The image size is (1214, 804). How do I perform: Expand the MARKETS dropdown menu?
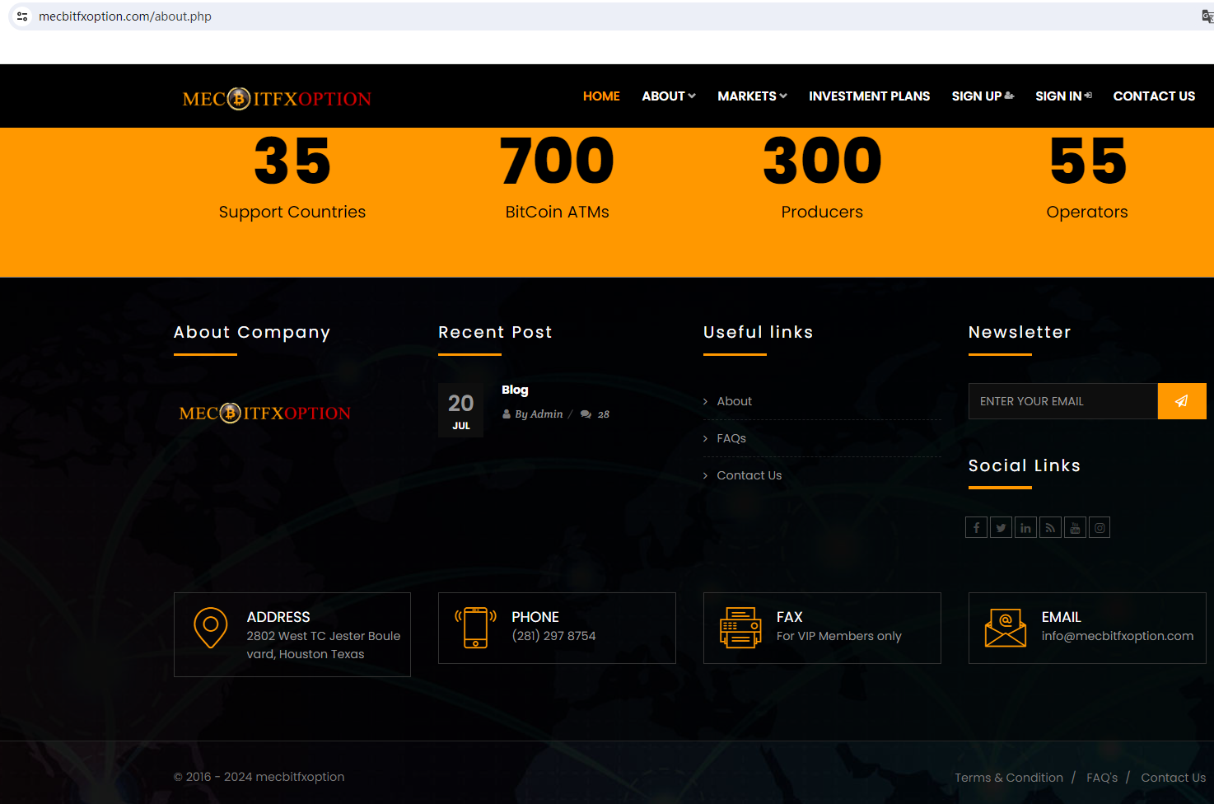pyautogui.click(x=752, y=96)
